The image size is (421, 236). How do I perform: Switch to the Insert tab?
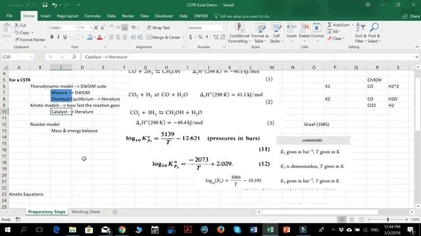click(x=45, y=16)
